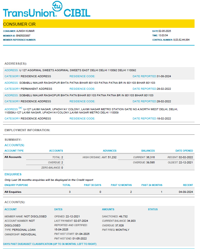Select the TOTAL: 2 accounts value

point(58,157)
